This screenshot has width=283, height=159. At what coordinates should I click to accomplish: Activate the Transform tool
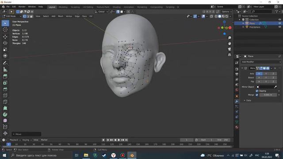tap(5, 56)
